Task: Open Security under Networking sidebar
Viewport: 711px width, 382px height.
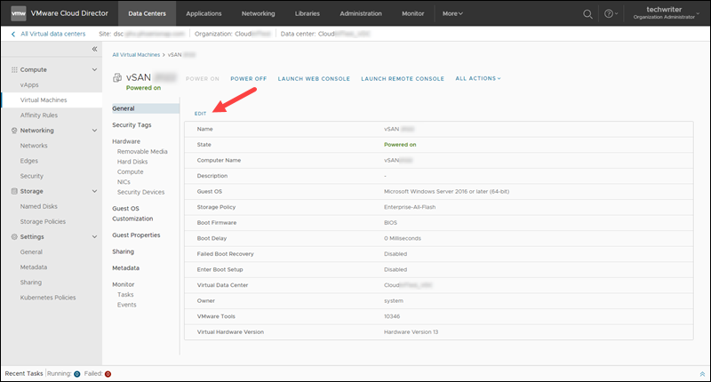Action: click(32, 176)
